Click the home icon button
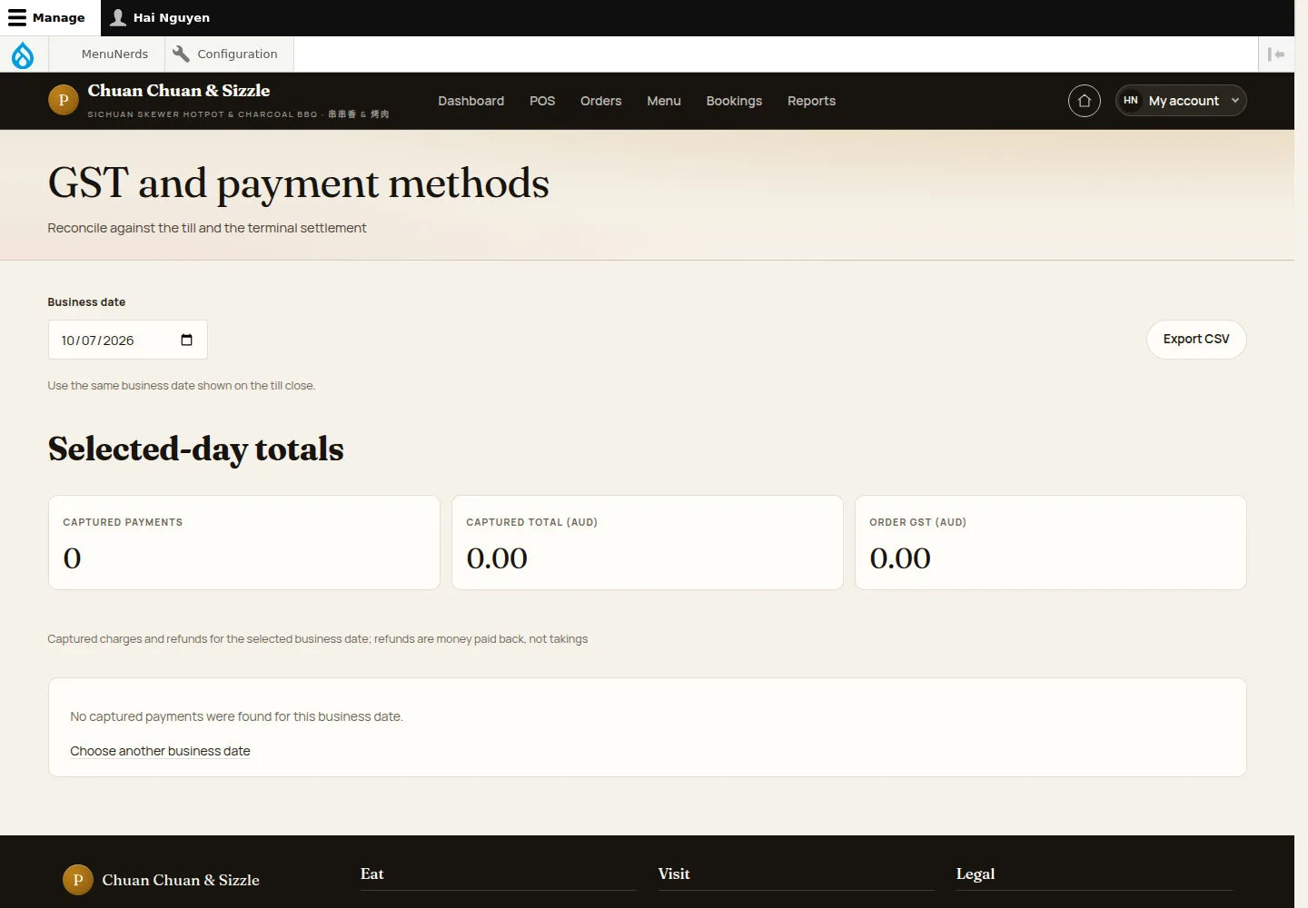1308x908 pixels. tap(1085, 101)
